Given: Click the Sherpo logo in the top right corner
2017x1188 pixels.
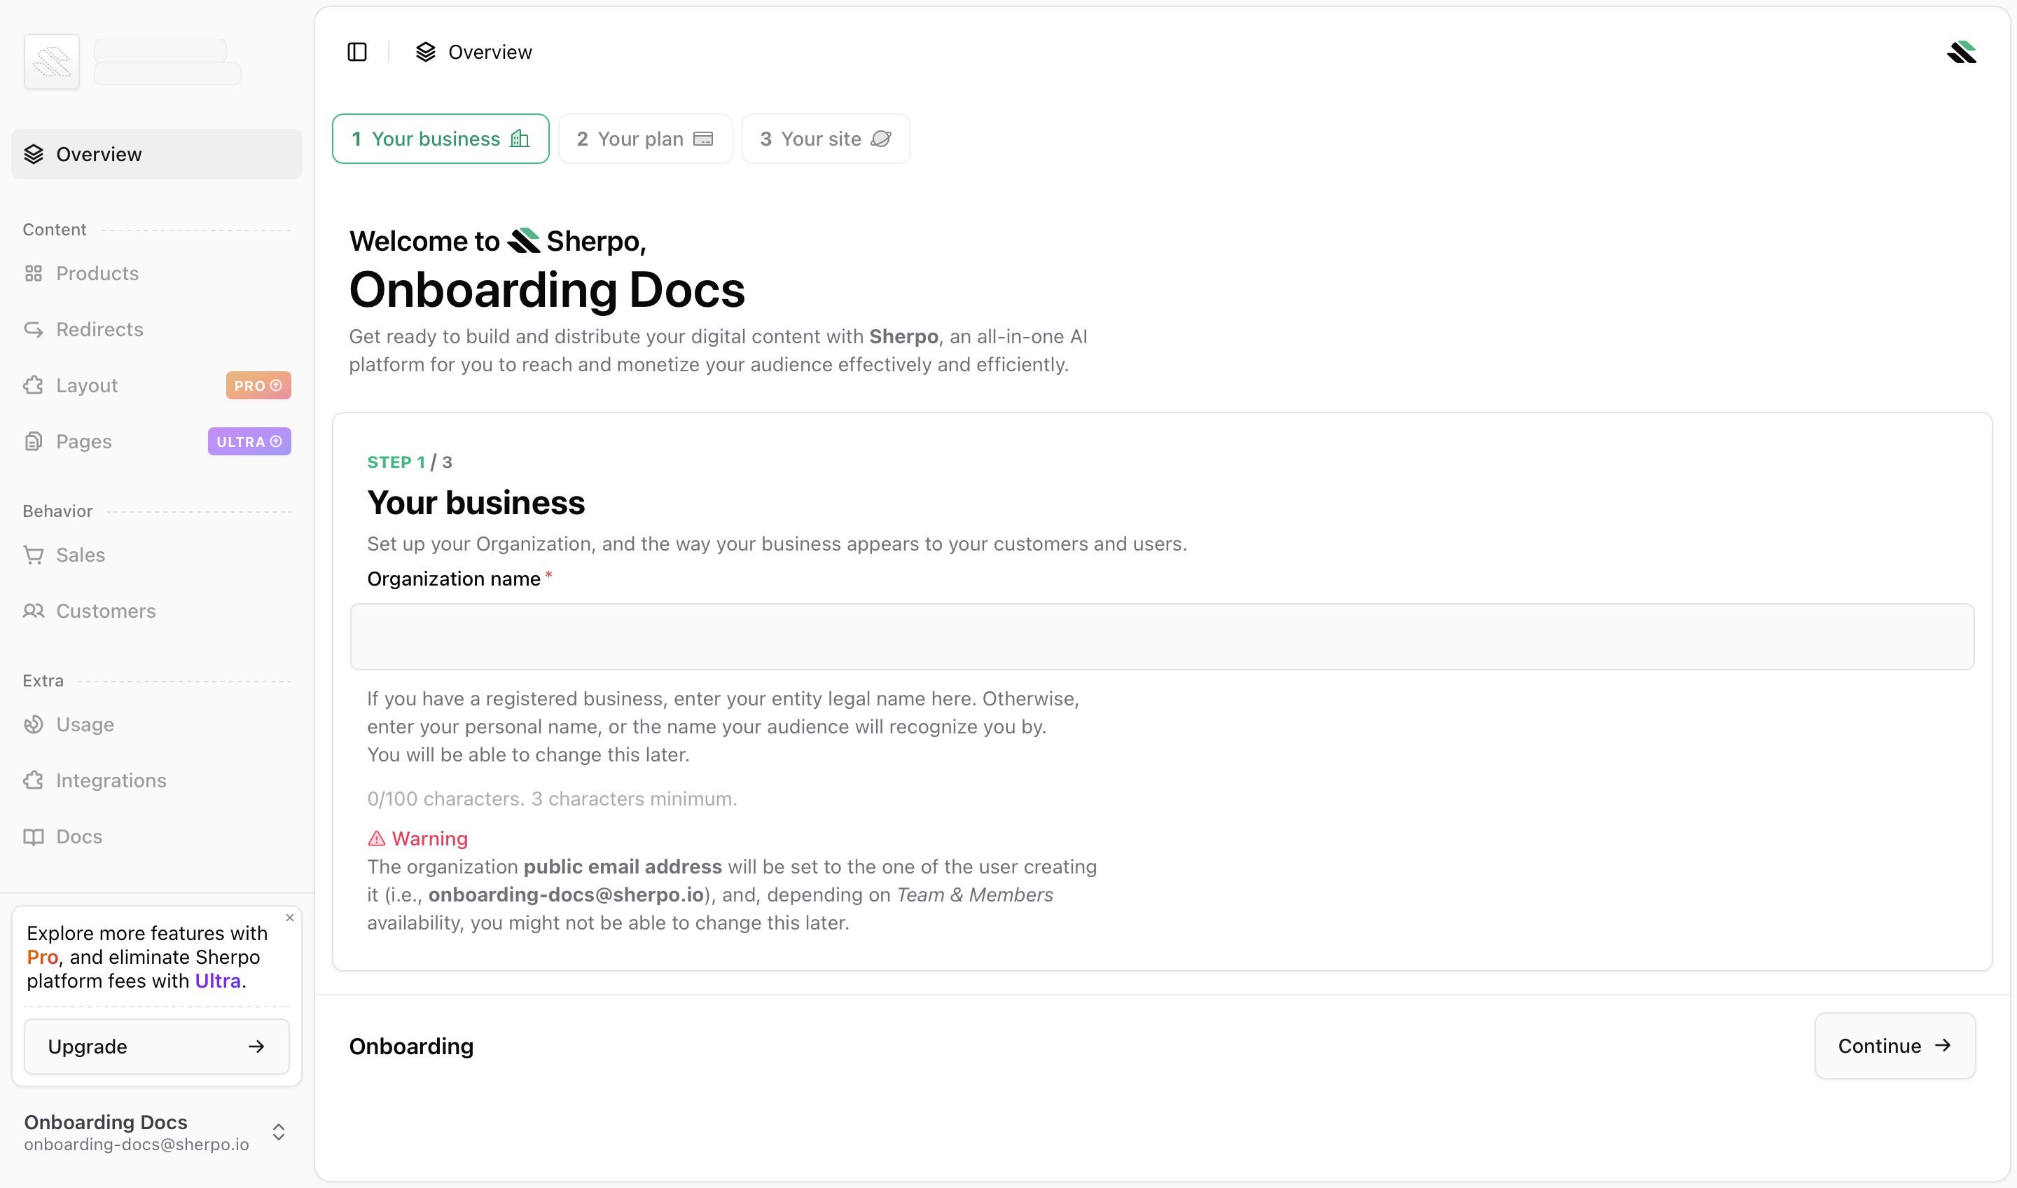Looking at the screenshot, I should (1962, 51).
